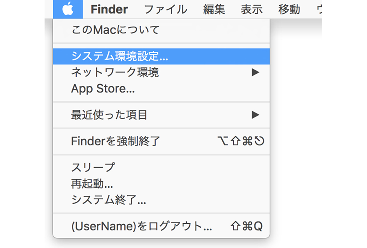Expand the 最近使った項目 submenu
Viewport: 367px width, 248px height.
(x=161, y=115)
